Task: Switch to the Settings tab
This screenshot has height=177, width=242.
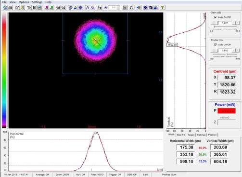Action: pos(201,135)
